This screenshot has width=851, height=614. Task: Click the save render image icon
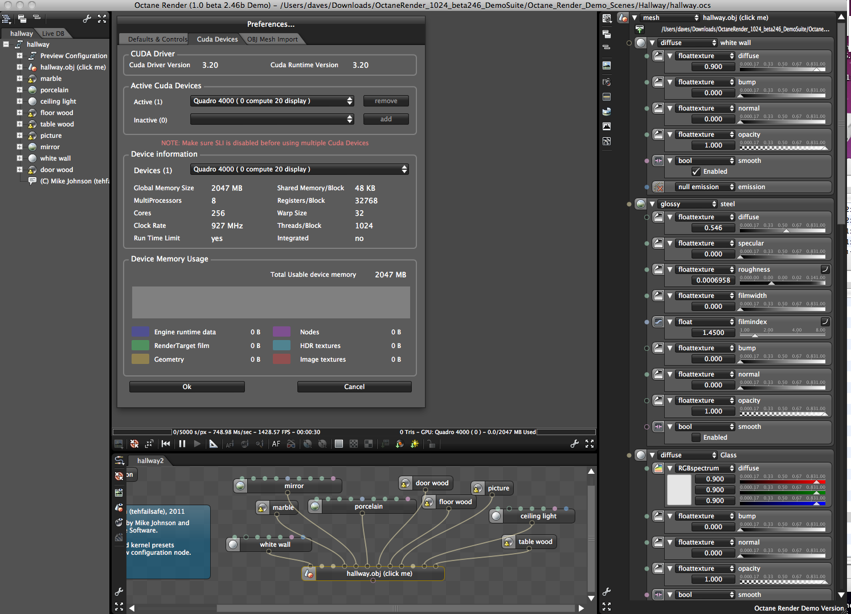pyautogui.click(x=118, y=444)
